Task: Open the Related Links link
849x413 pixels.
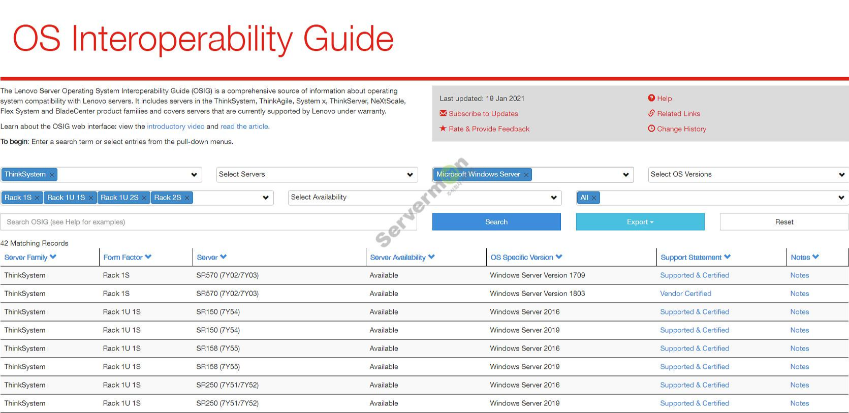Action: (678, 114)
